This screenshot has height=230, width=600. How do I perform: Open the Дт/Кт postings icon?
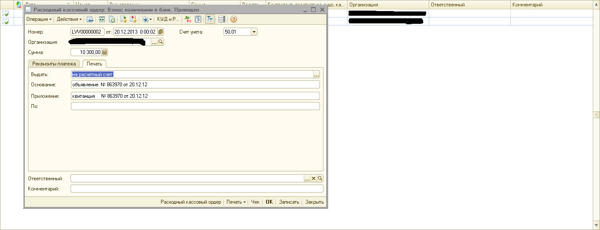[x=188, y=19]
